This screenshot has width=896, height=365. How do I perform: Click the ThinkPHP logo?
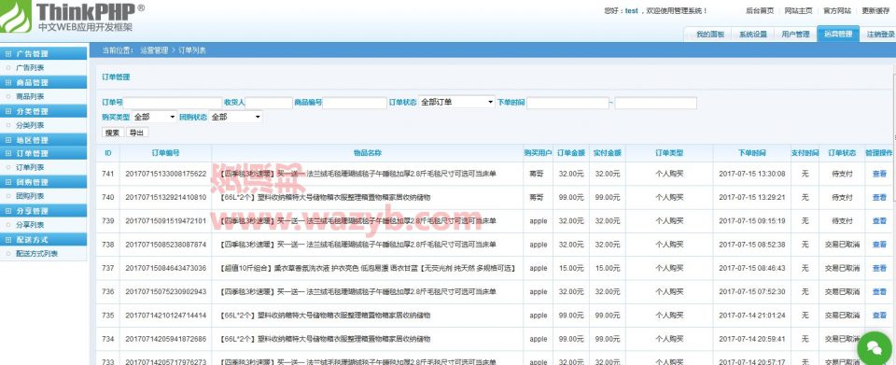coord(72,17)
